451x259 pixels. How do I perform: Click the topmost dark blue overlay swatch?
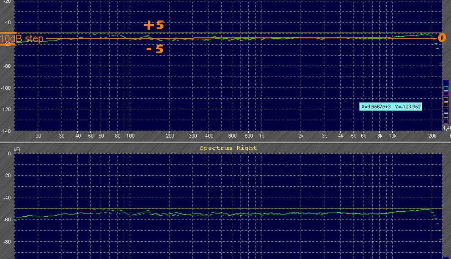tap(446, 83)
